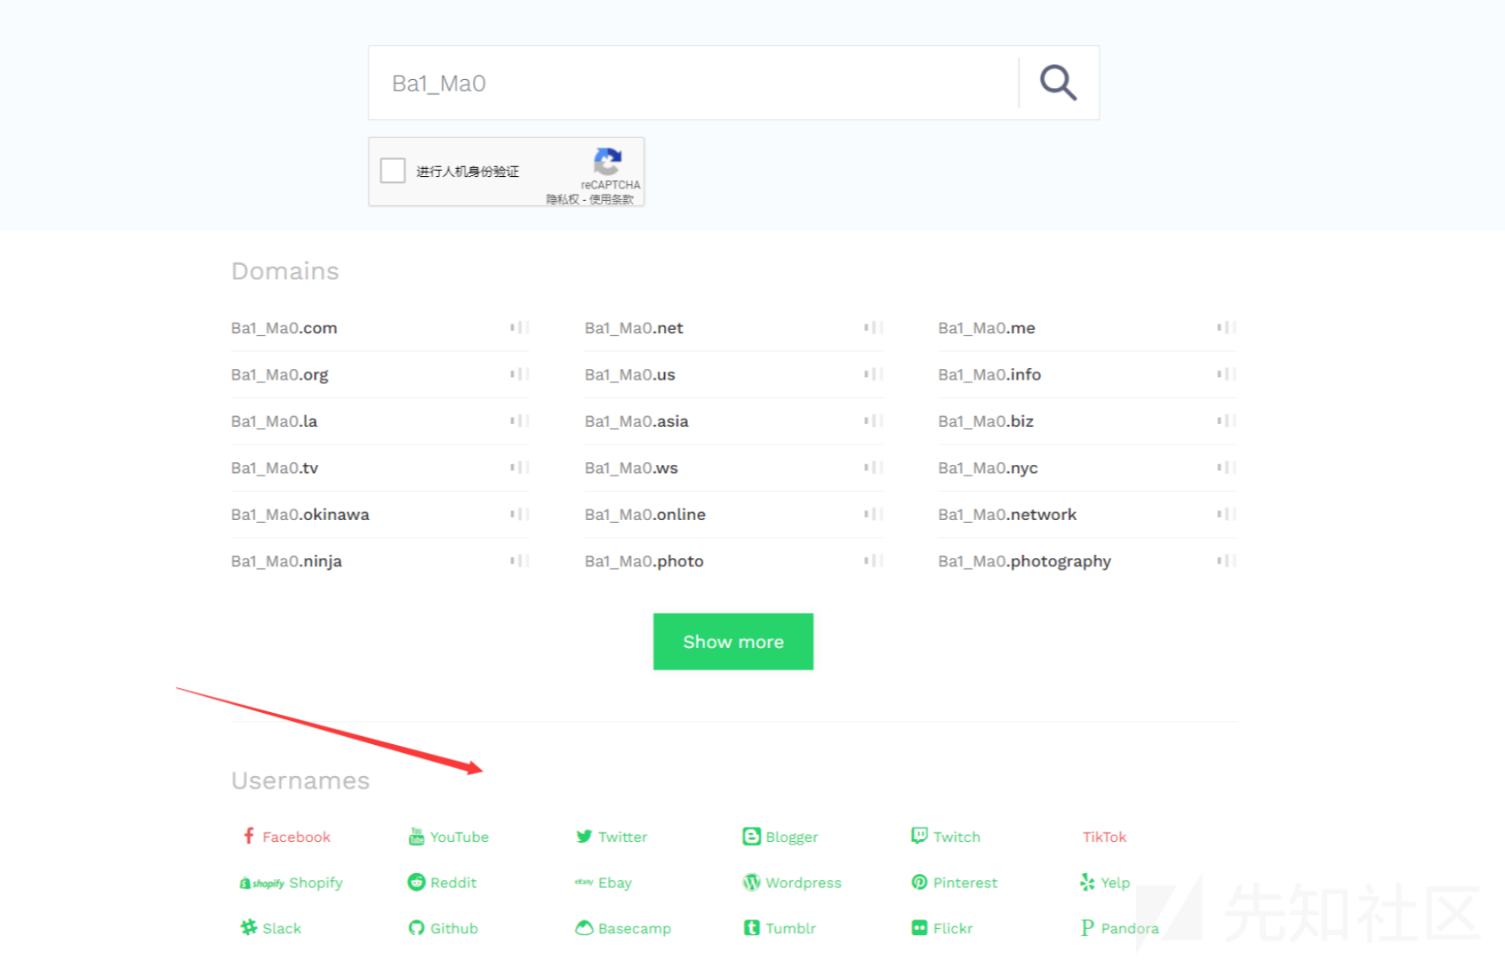
Task: Open the Ba1_Ma0.me domain result
Action: tap(987, 328)
